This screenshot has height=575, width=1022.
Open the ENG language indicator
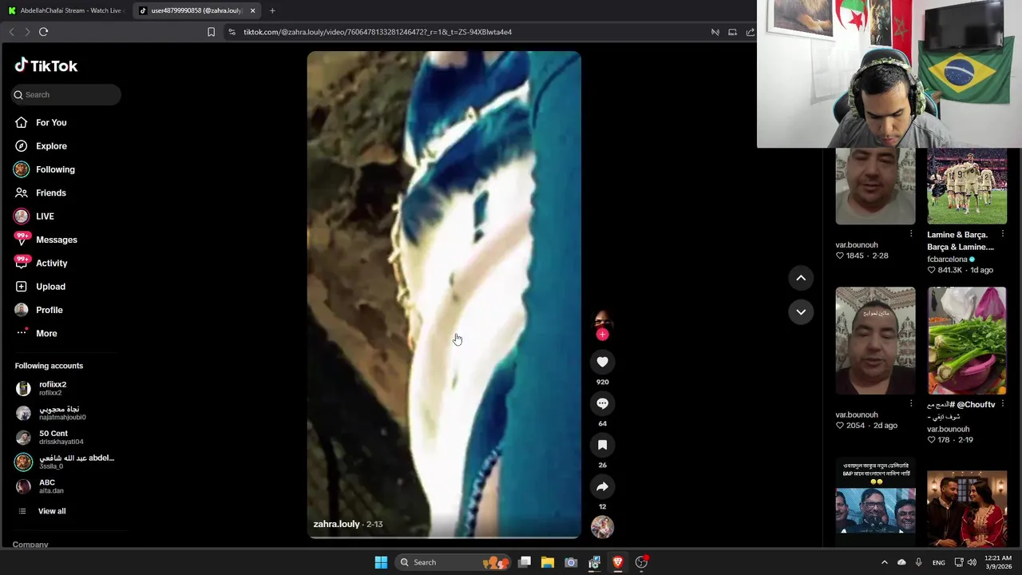coord(939,562)
